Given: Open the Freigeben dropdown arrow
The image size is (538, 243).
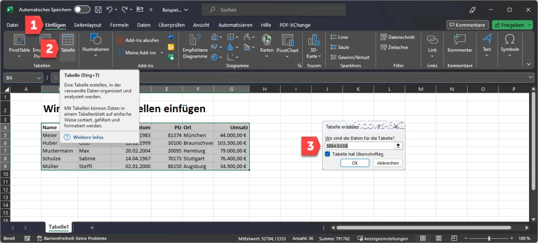Looking at the screenshot, I should pyautogui.click(x=529, y=25).
